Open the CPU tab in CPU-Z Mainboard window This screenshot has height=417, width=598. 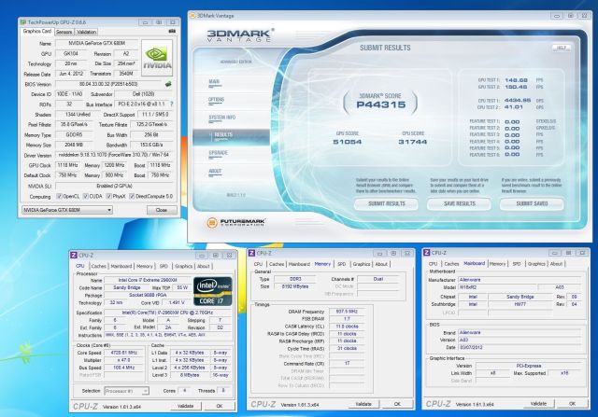tap(433, 263)
